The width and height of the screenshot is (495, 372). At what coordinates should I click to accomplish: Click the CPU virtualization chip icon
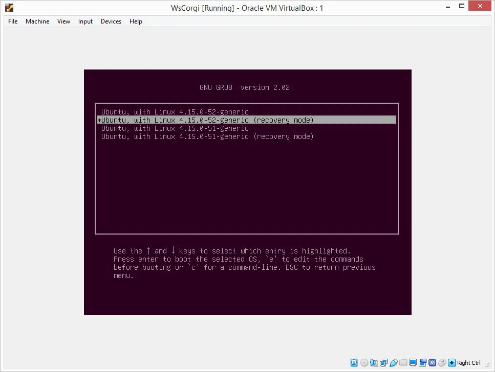point(433,363)
